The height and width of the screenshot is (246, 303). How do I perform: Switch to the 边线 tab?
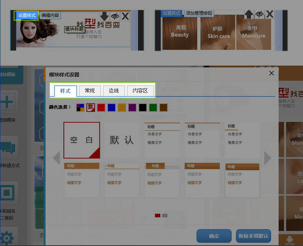114,91
